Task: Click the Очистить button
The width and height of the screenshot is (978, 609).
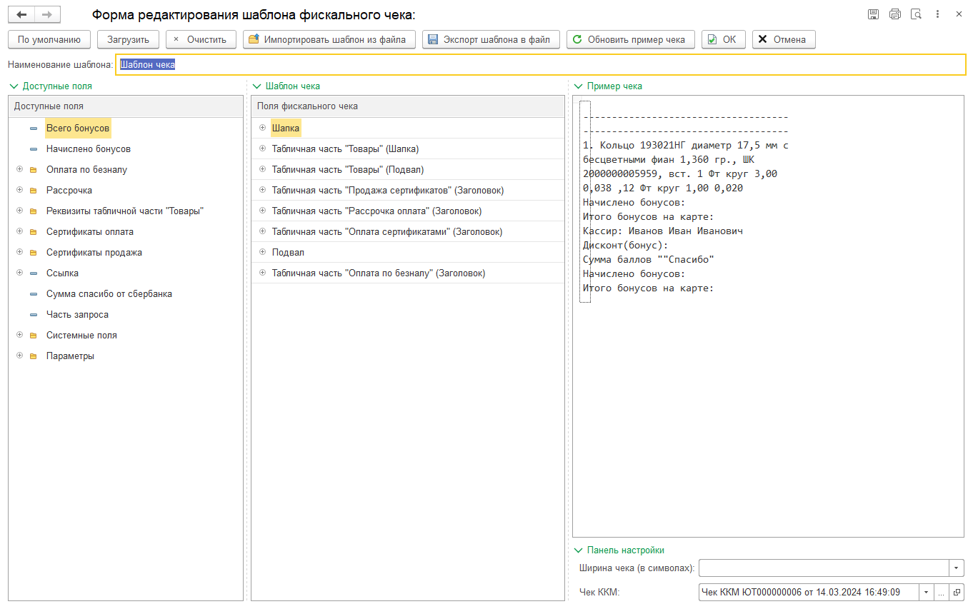Action: pos(201,39)
